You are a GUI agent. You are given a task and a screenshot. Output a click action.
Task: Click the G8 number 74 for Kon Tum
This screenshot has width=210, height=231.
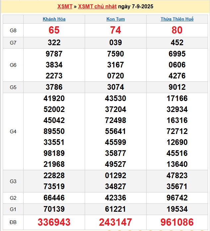[116, 30]
